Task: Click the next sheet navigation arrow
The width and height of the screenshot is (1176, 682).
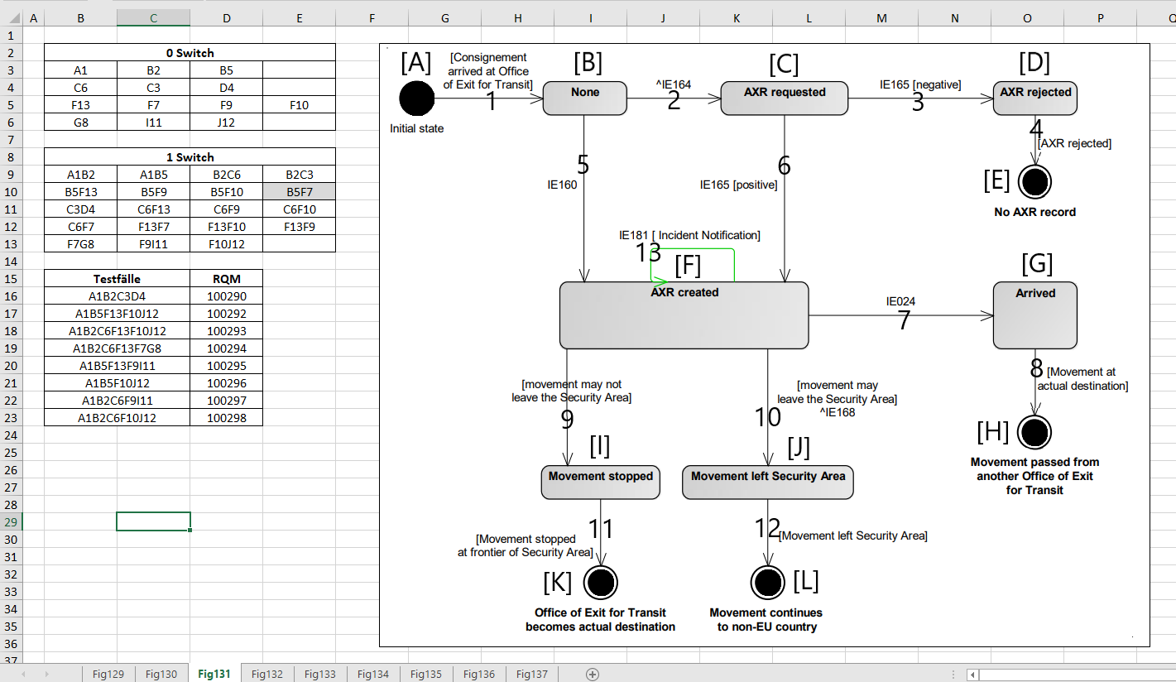Action: (45, 675)
